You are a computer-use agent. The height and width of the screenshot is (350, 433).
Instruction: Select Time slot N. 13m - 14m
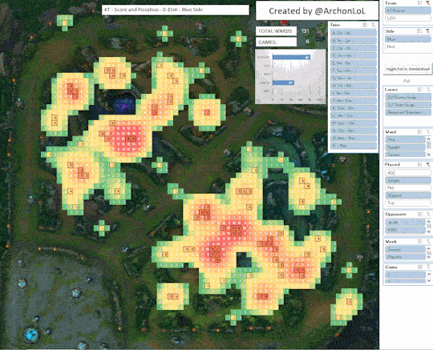pyautogui.click(x=354, y=131)
